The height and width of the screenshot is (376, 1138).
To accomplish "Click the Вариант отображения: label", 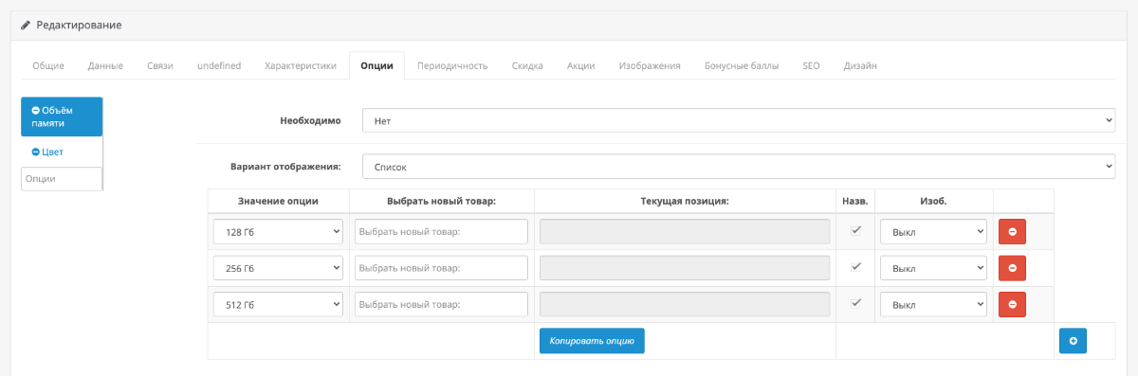I will (285, 167).
